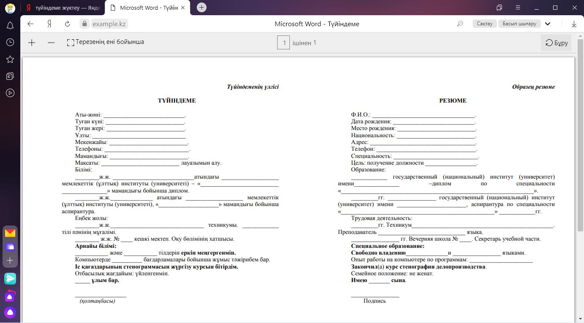
Task: Add a new sidebar app with plus
Action: pyautogui.click(x=10, y=261)
